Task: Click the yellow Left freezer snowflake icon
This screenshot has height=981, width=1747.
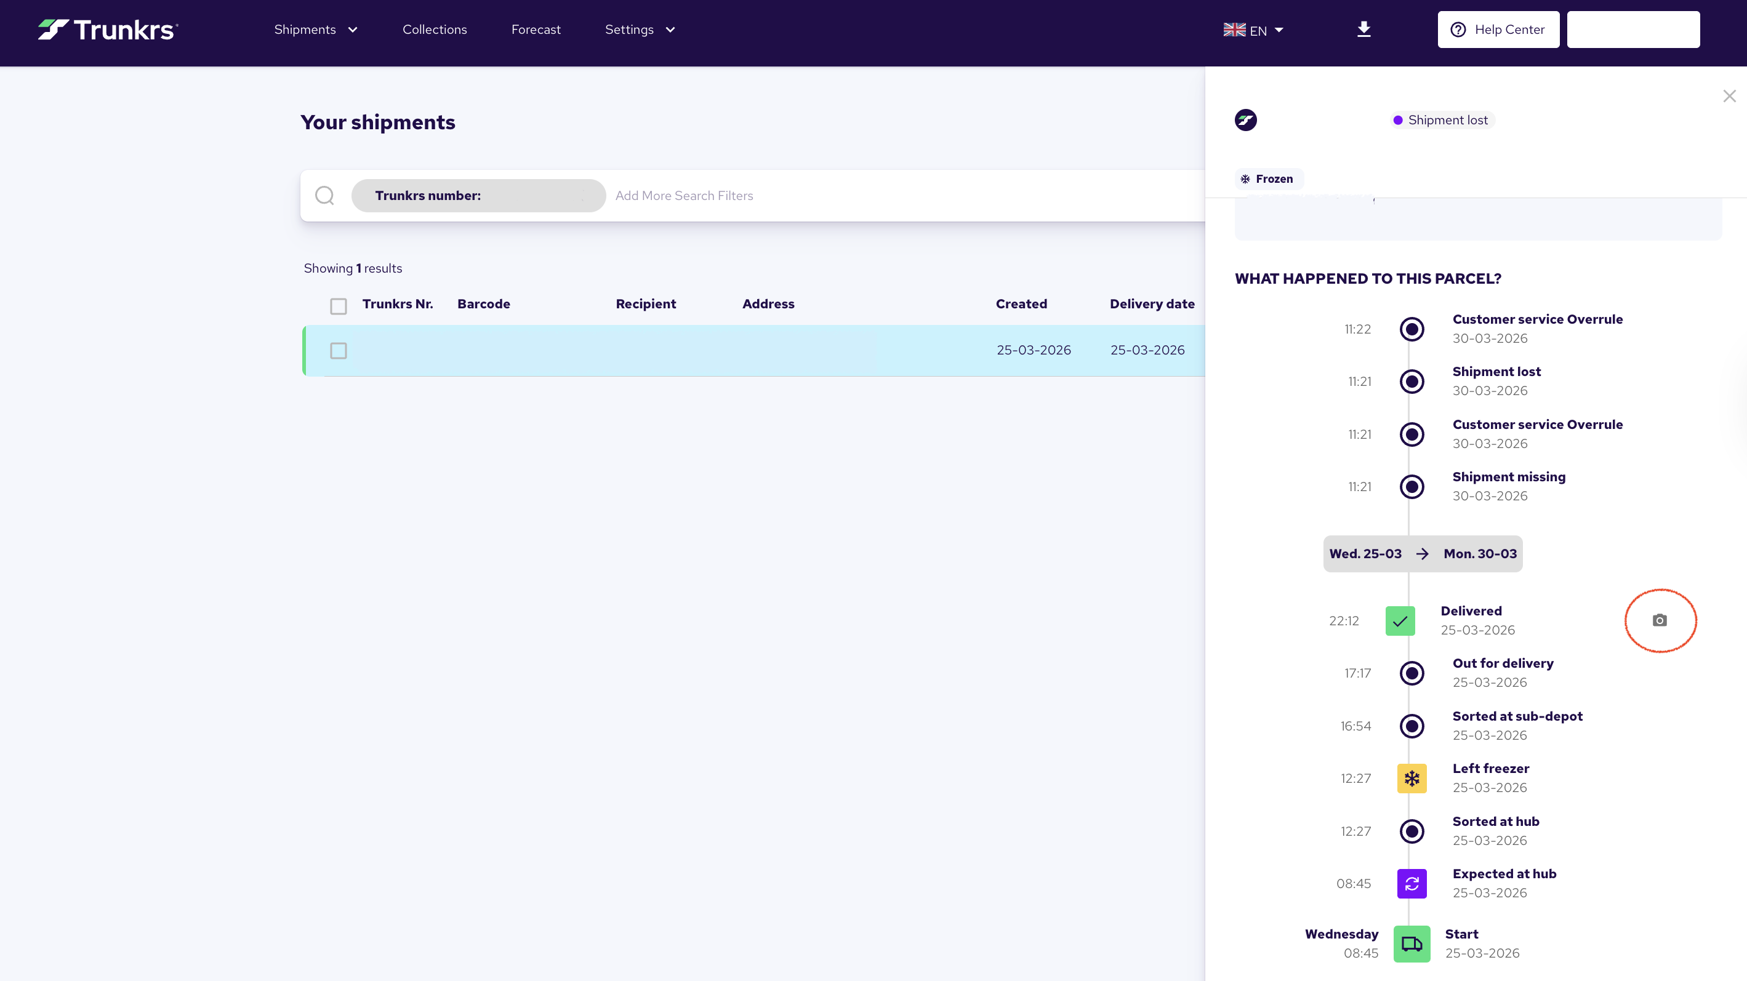Action: pos(1412,779)
